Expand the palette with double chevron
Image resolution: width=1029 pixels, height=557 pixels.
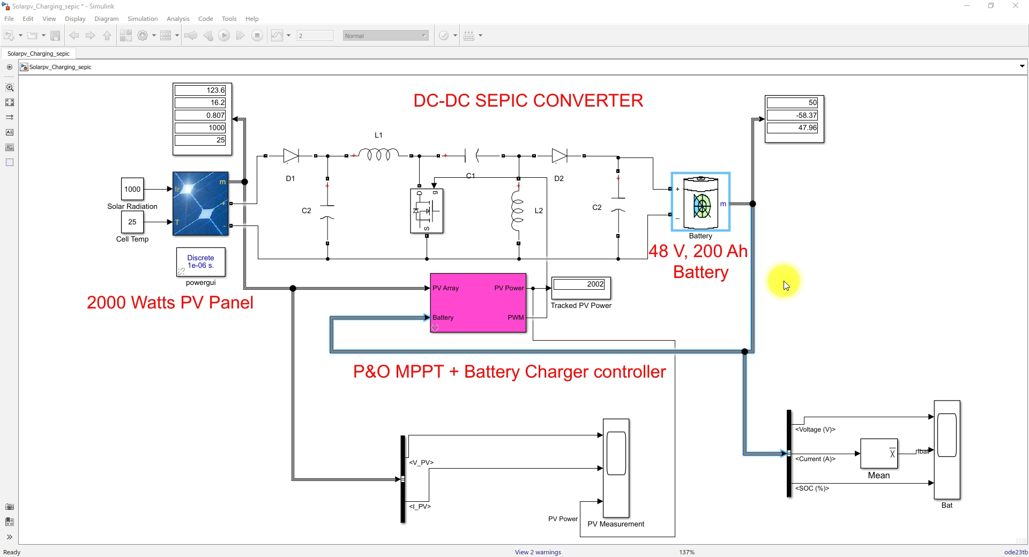[x=9, y=537]
